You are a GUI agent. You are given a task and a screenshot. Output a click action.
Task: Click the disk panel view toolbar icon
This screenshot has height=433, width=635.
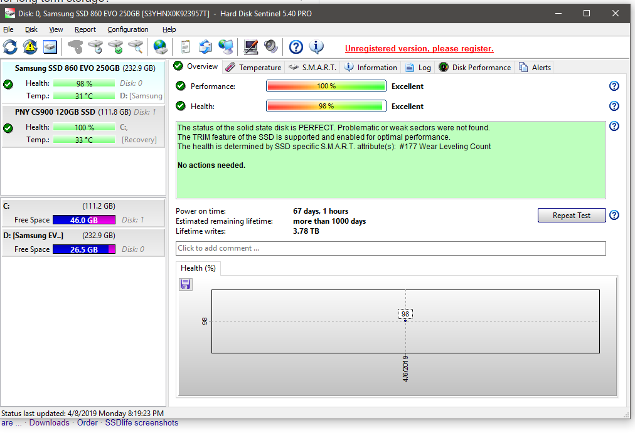point(50,47)
